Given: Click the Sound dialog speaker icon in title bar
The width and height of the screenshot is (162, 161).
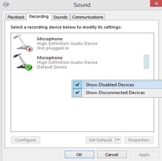Looking at the screenshot, I should click(6, 5).
